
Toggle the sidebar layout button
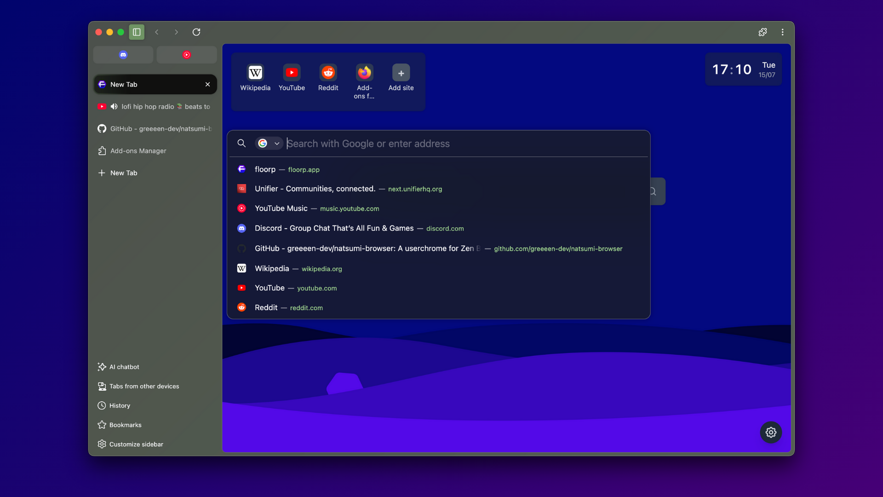point(136,32)
